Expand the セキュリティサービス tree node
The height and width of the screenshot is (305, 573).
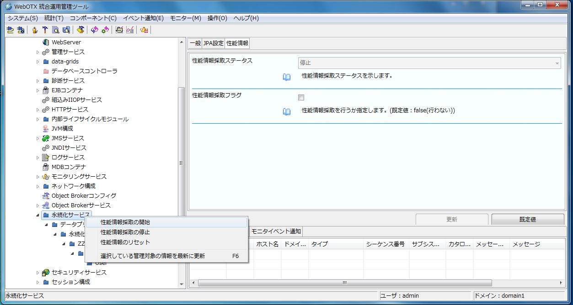click(38, 273)
